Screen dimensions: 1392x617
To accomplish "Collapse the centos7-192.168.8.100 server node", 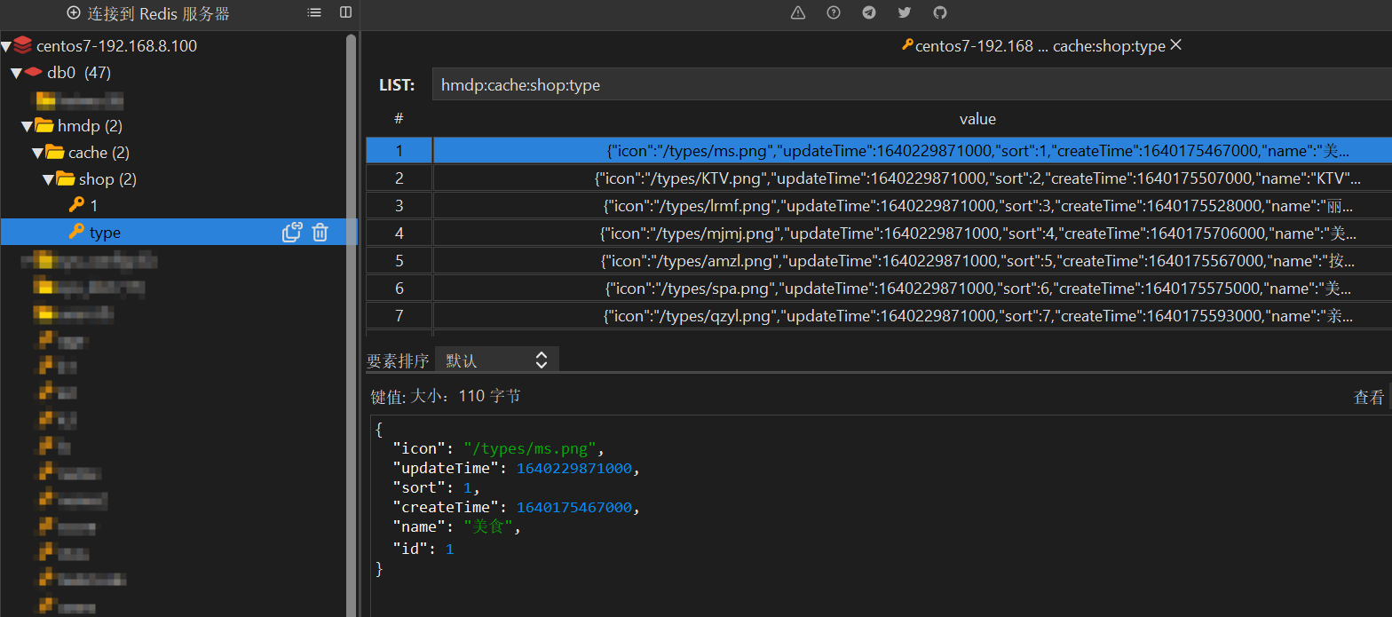I will (x=6, y=46).
